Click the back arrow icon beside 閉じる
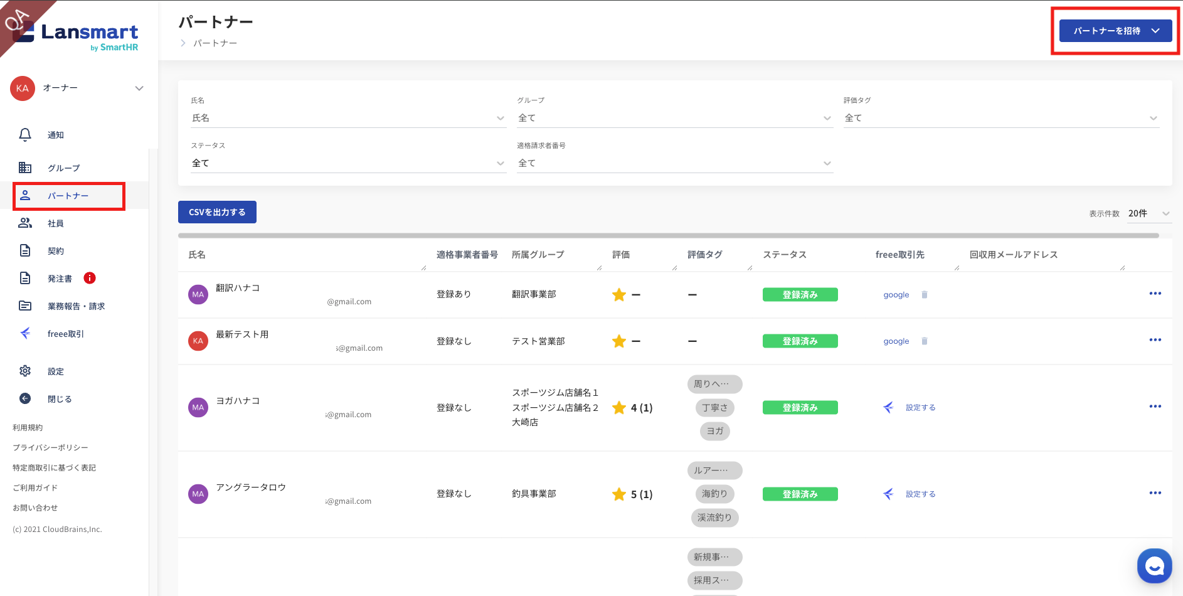1183x596 pixels. 25,398
